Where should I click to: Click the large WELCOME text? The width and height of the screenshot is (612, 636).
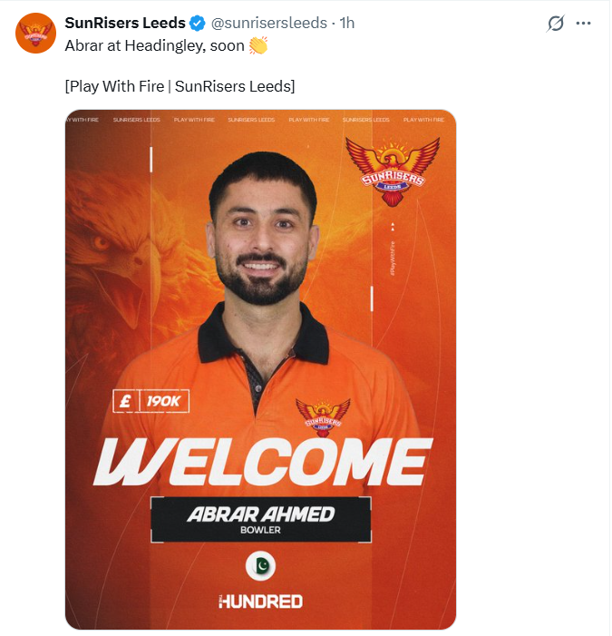pyautogui.click(x=260, y=461)
